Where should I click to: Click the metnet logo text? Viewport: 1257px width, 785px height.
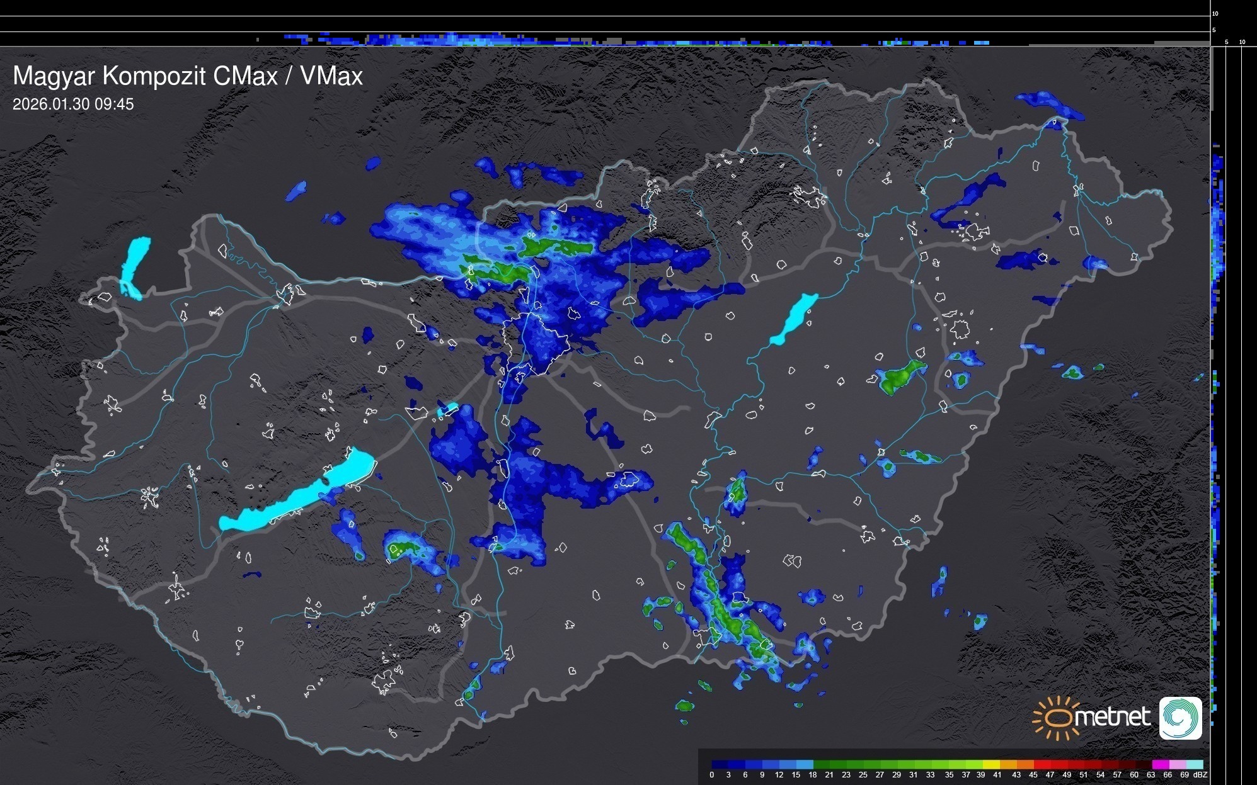pyautogui.click(x=1112, y=717)
